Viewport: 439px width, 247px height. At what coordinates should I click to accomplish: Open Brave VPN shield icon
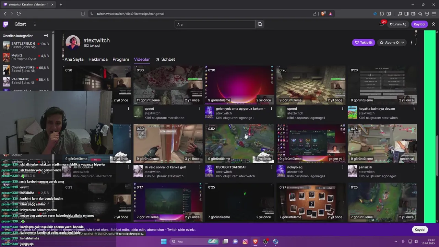pos(427,14)
